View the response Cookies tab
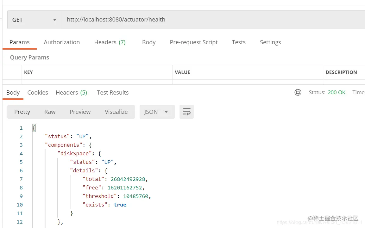 (x=38, y=93)
